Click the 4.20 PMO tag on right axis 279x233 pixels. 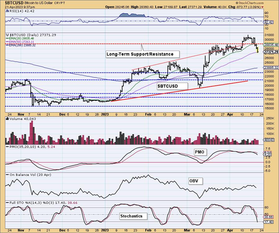point(268,155)
